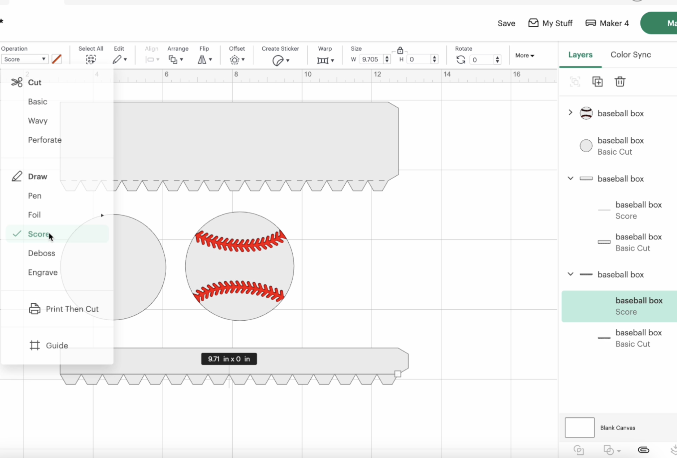Toggle the rotate refresh control
Image resolution: width=677 pixels, height=458 pixels.
point(461,60)
